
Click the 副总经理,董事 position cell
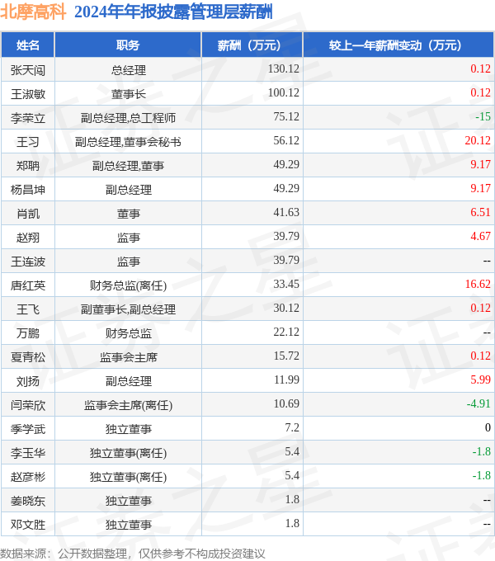coord(129,166)
